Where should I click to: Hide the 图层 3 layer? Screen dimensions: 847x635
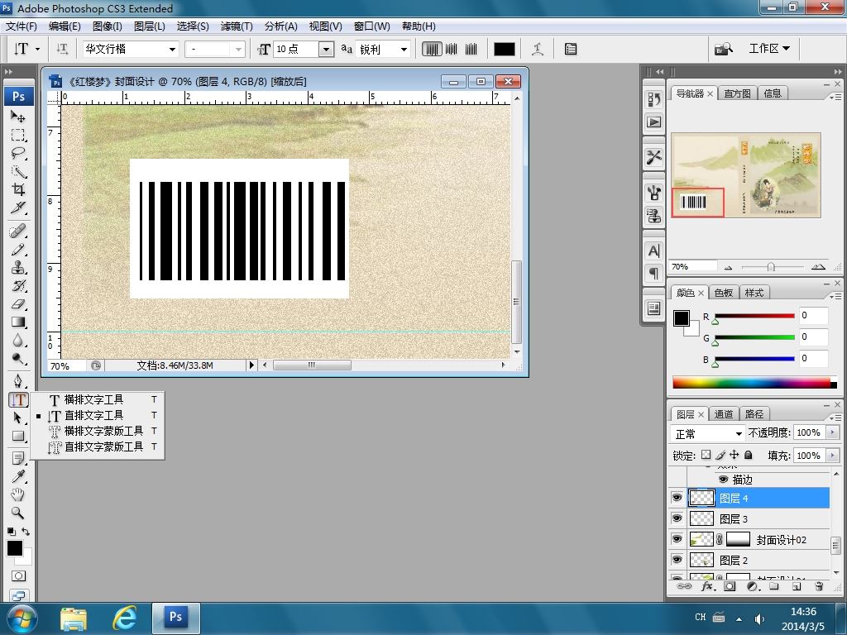pos(677,518)
